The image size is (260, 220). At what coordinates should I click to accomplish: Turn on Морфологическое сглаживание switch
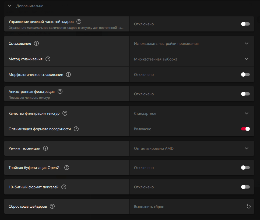click(x=245, y=74)
